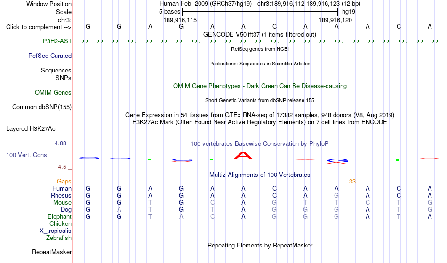Select the Common dbSNP(155) track label

point(42,107)
